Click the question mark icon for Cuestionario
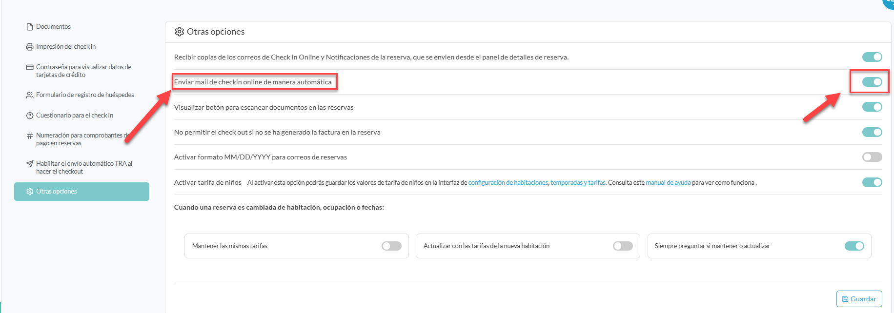The image size is (894, 313). pyautogui.click(x=30, y=116)
